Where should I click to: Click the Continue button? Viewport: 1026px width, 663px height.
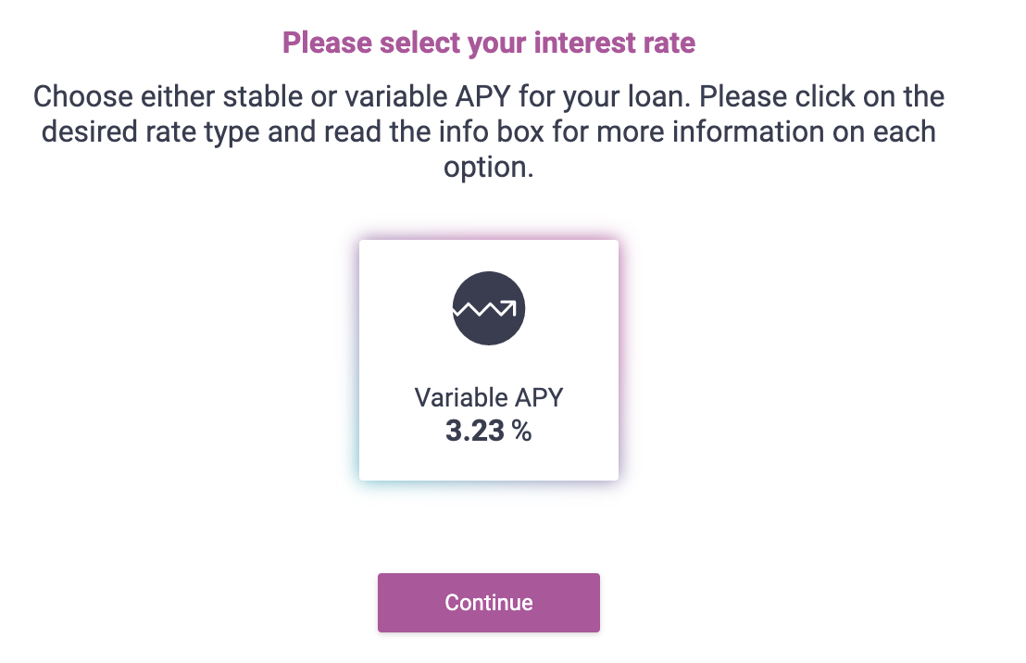(489, 603)
